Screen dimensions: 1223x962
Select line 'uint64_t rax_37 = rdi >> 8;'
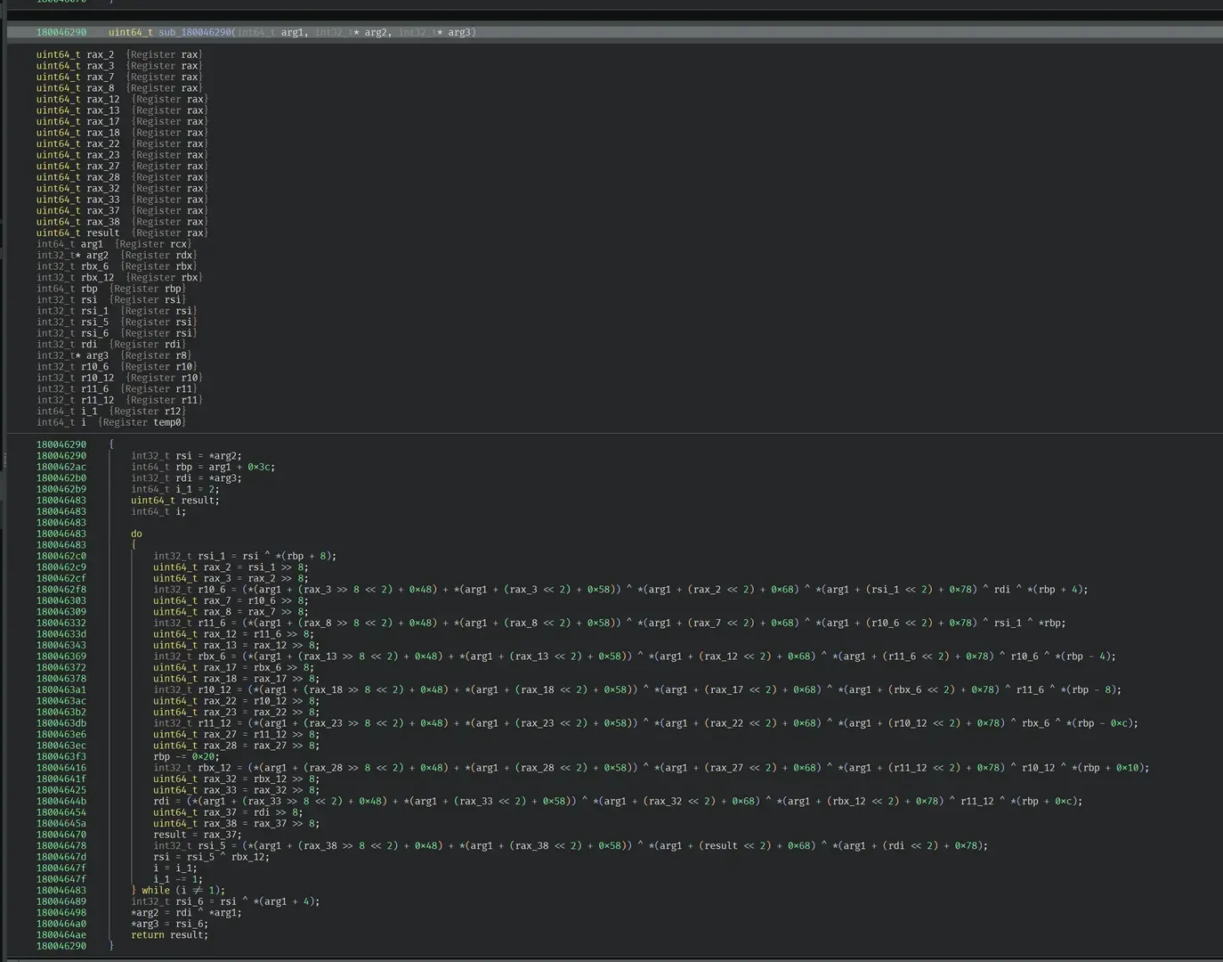[x=229, y=811]
